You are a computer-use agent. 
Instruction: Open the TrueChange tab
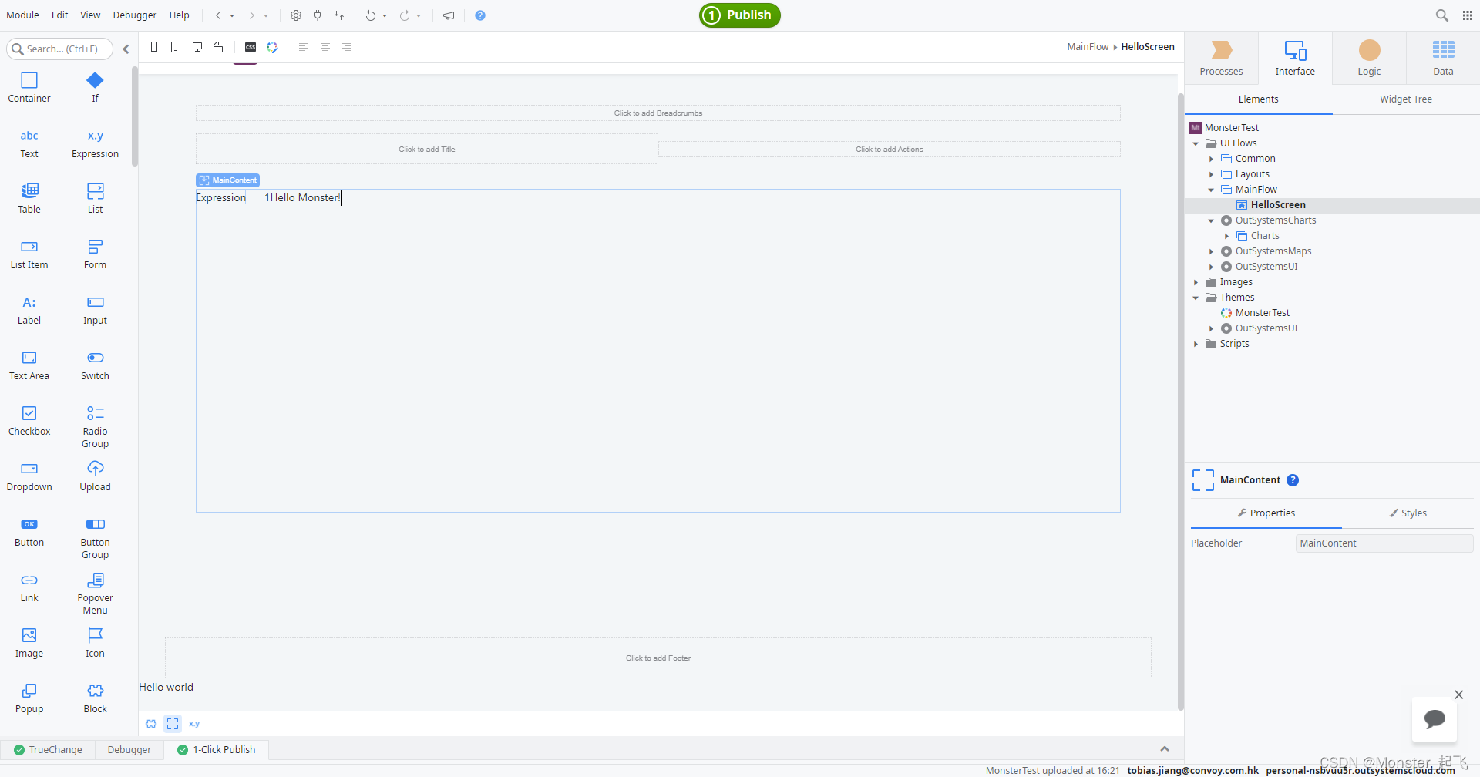click(48, 750)
